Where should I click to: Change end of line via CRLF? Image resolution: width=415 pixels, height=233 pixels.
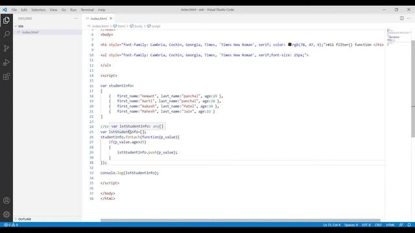pyautogui.click(x=378, y=225)
